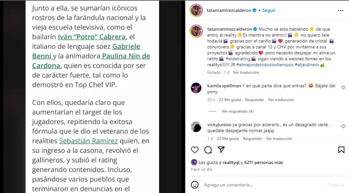The height and width of the screenshot is (193, 349).
Task: Follow account with Seguir button
Action: pos(269,10)
